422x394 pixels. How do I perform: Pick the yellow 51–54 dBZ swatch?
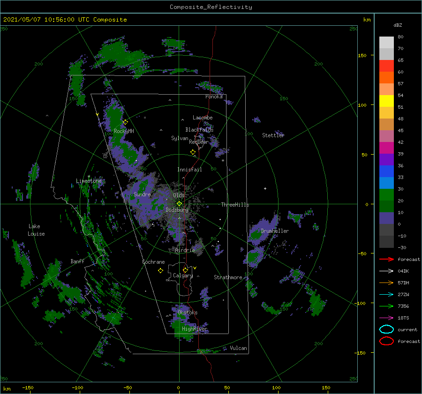pos(386,101)
